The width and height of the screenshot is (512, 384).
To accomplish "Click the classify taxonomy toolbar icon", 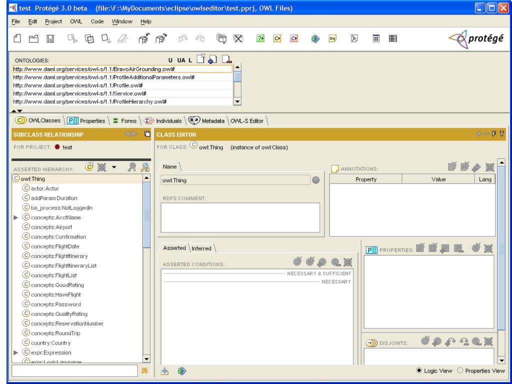I will pos(315,39).
